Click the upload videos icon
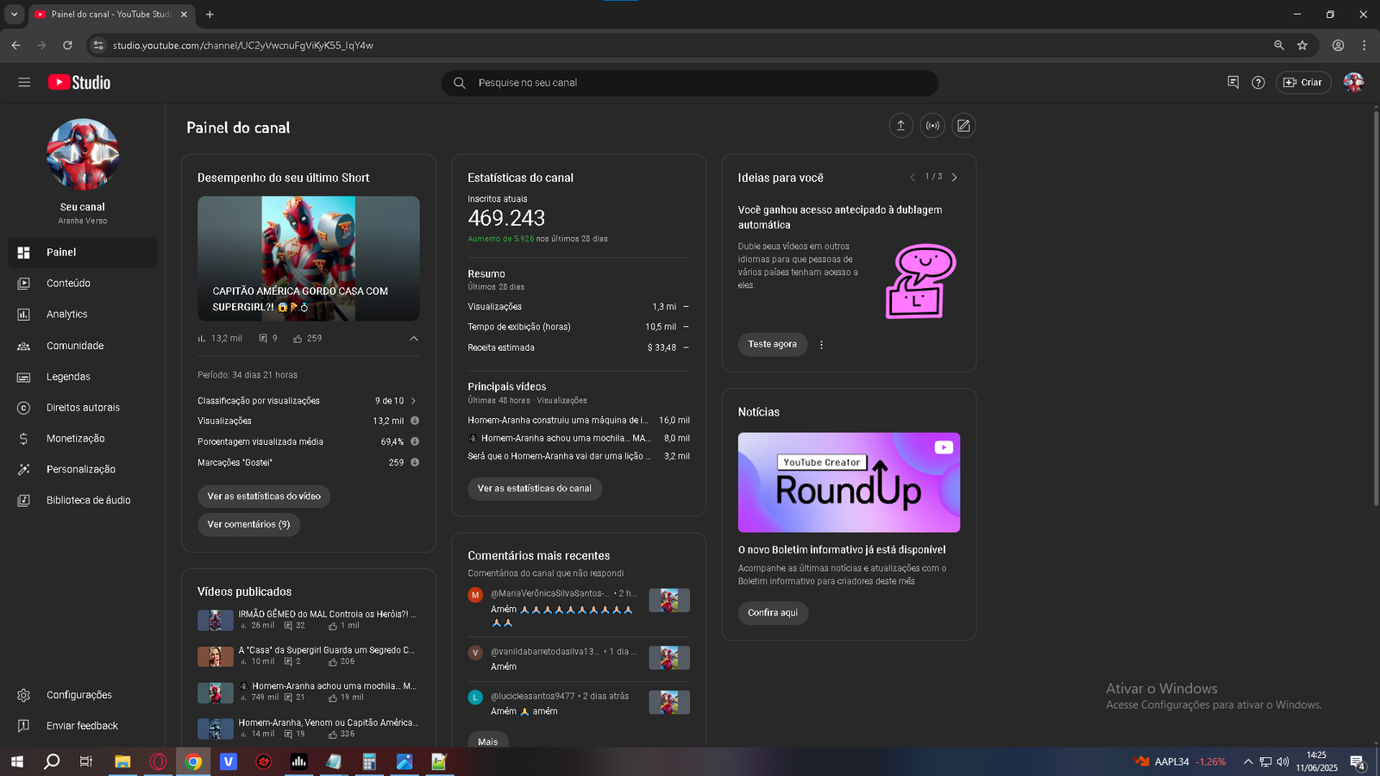This screenshot has width=1380, height=776. pos(900,126)
